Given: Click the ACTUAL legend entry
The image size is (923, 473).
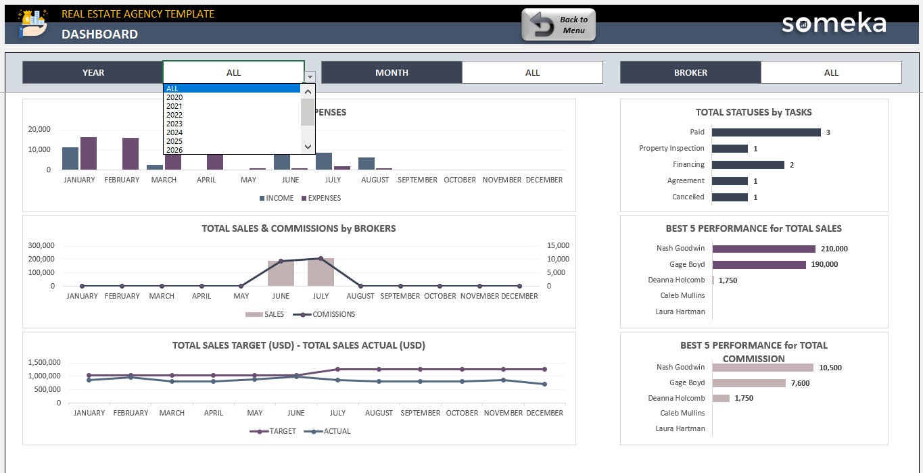Looking at the screenshot, I should pyautogui.click(x=327, y=431).
